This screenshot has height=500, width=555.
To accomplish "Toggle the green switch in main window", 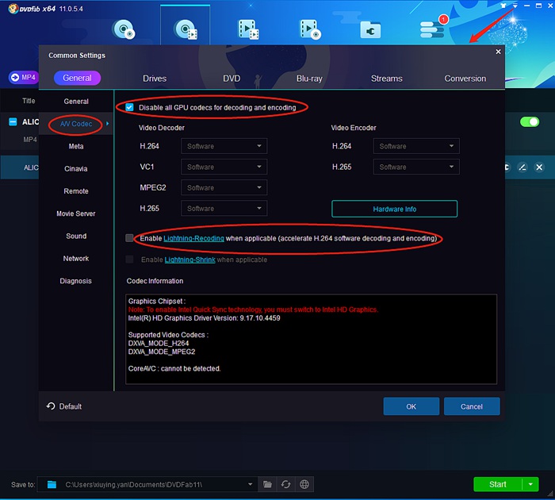I will coord(530,122).
